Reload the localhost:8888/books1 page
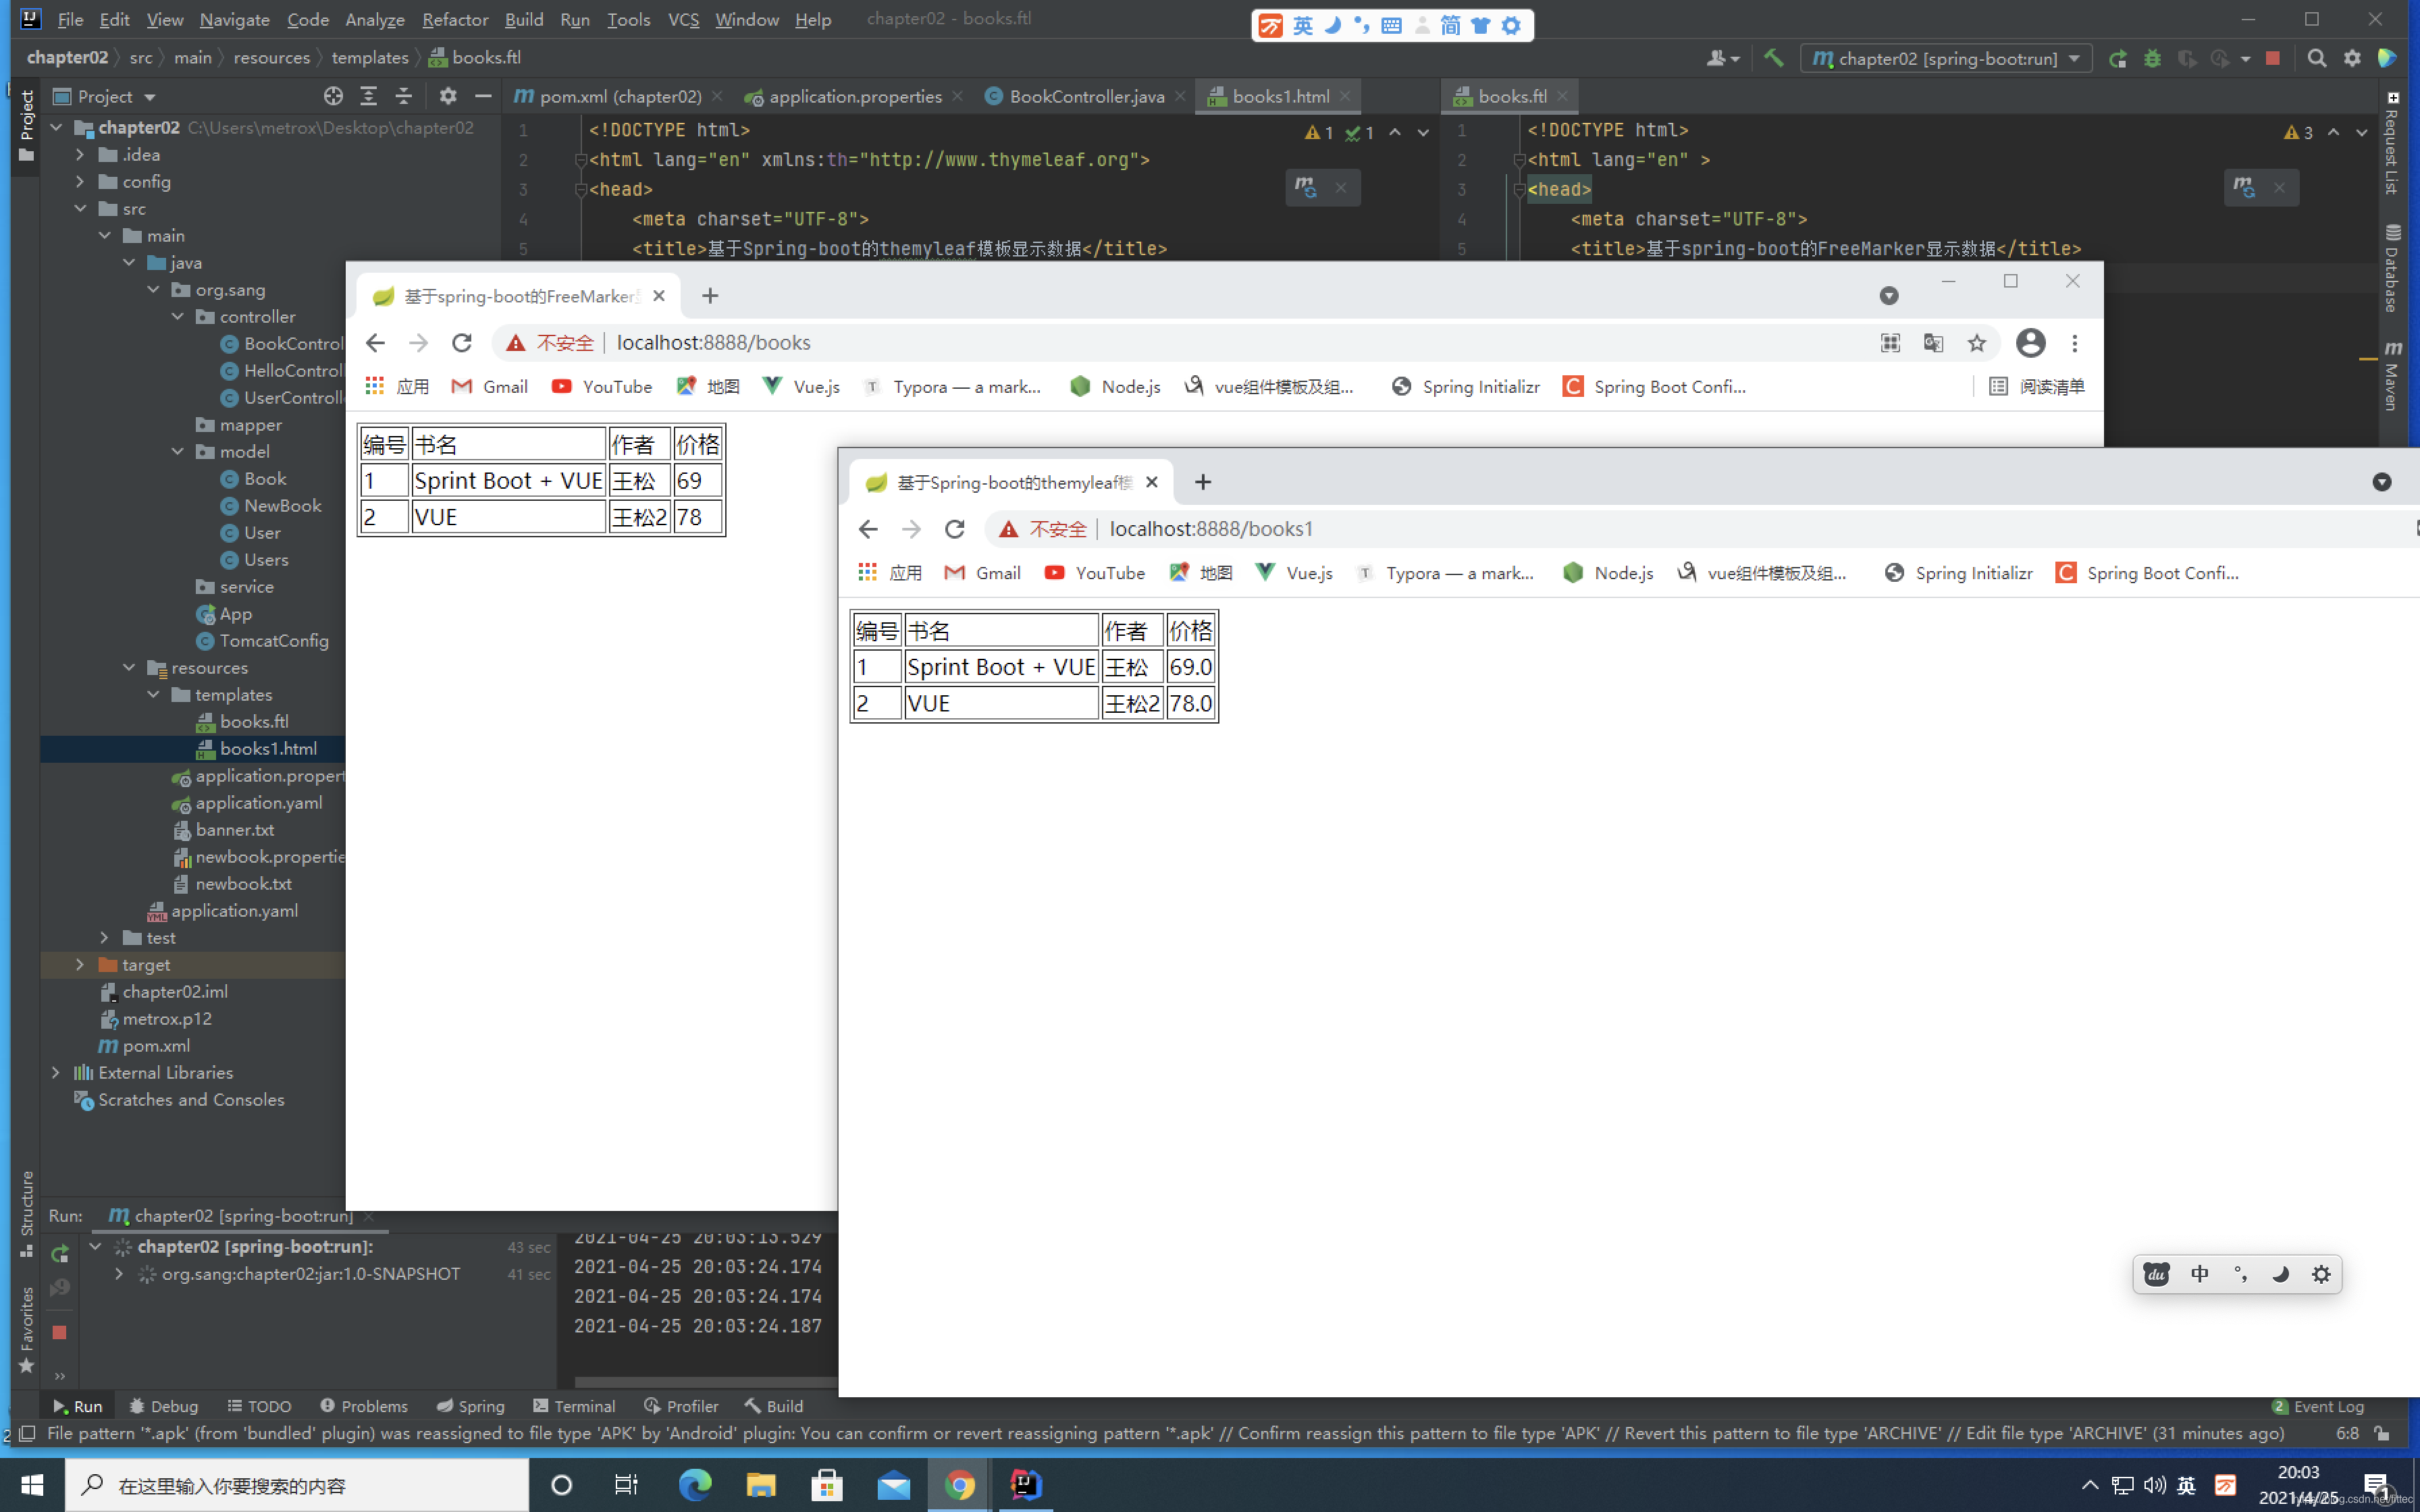 (955, 529)
